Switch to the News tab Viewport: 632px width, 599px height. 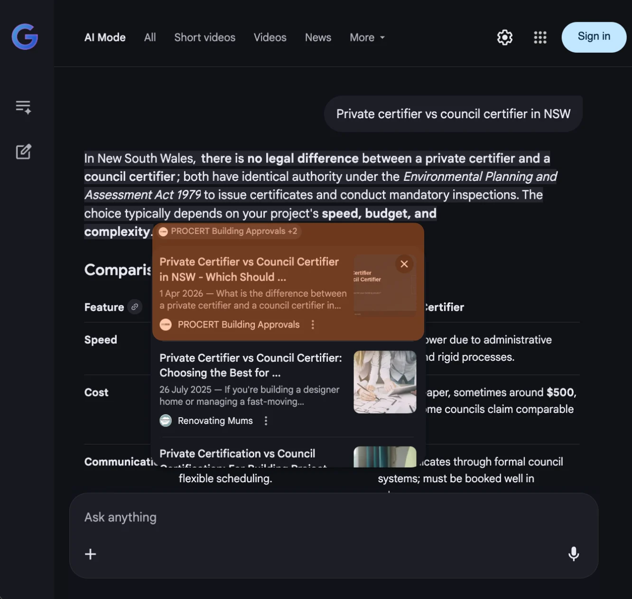click(x=318, y=37)
